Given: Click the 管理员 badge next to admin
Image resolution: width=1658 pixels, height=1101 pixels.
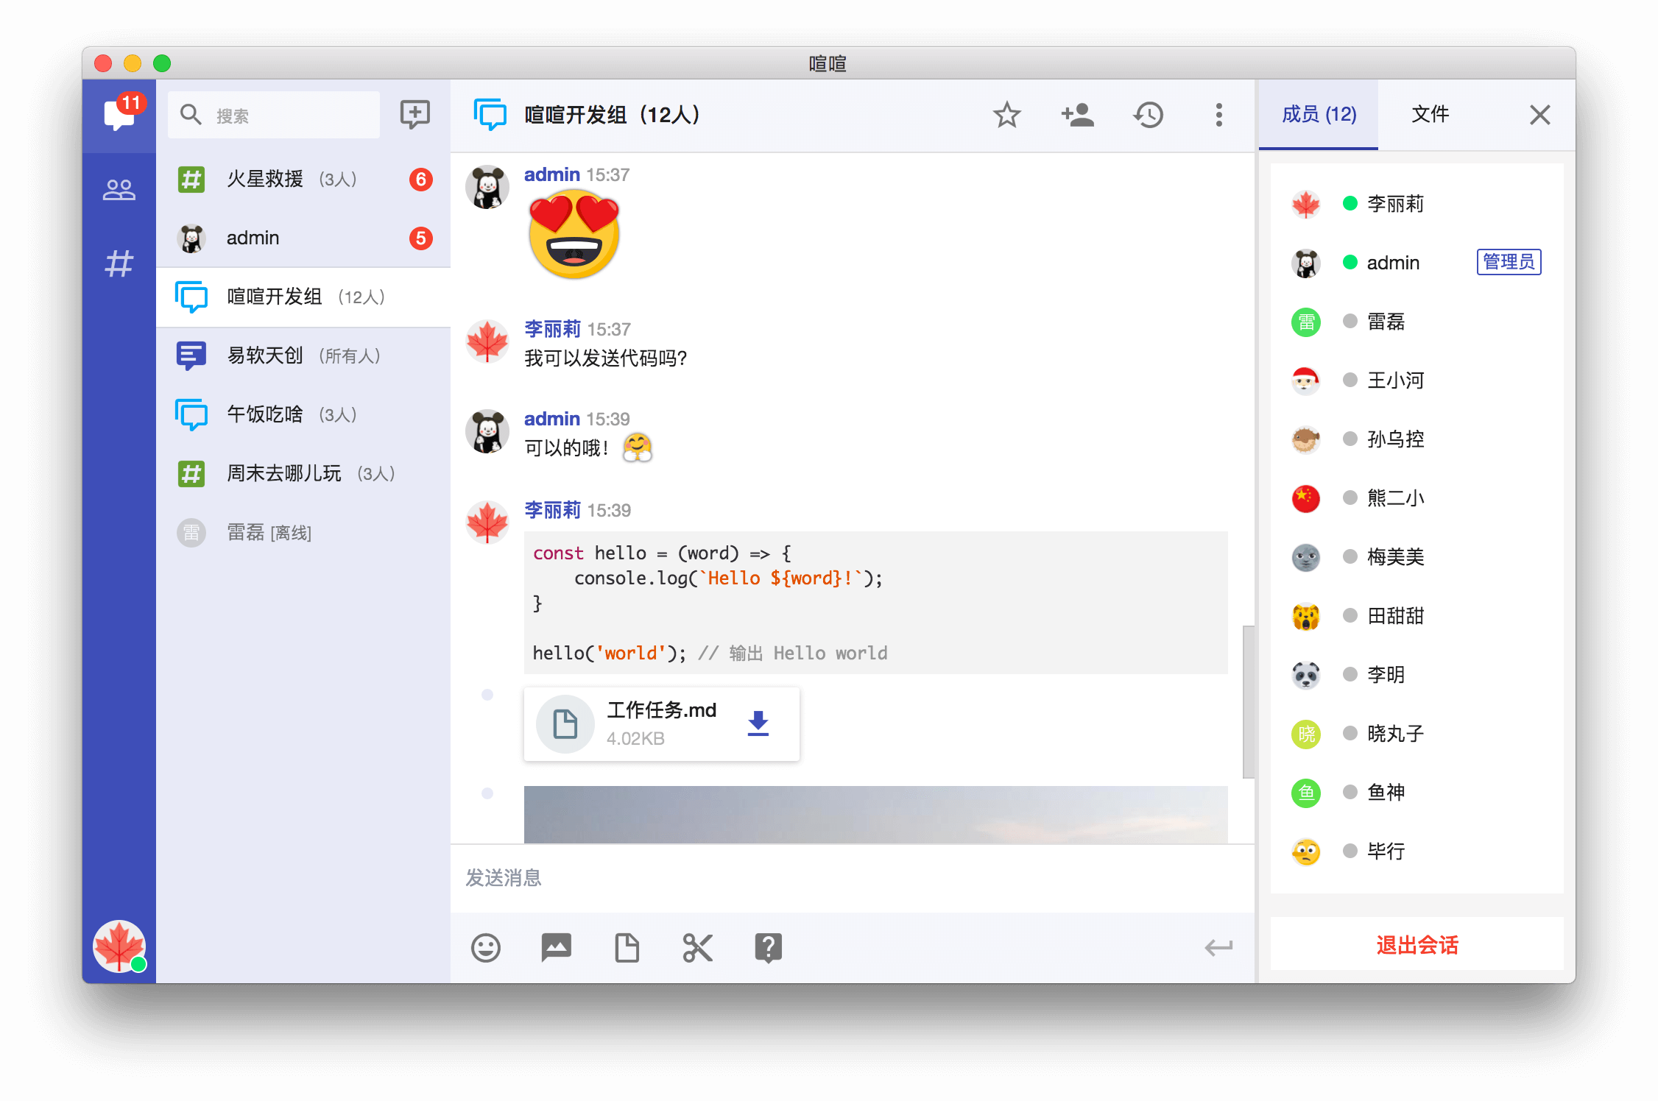Looking at the screenshot, I should point(1509,262).
